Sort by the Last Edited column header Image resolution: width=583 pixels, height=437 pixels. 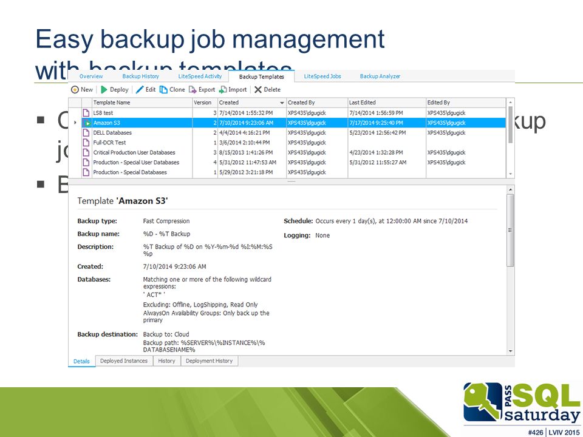click(387, 103)
